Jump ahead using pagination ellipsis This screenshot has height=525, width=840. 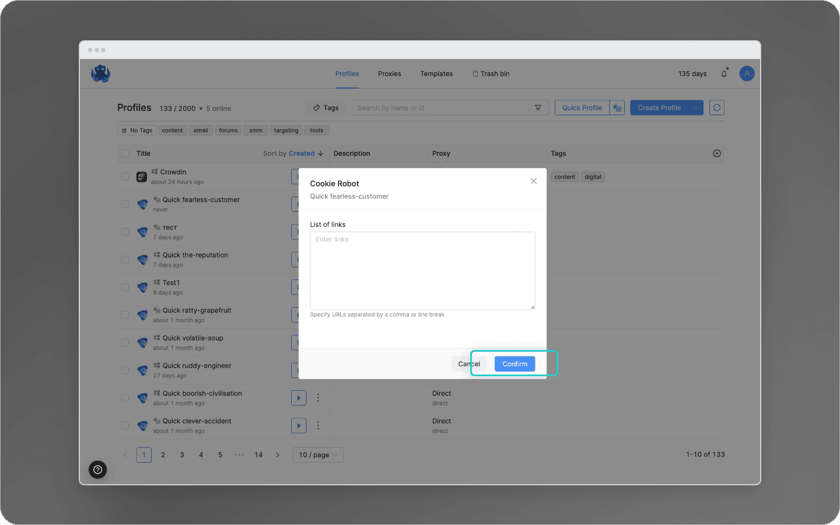[239, 455]
